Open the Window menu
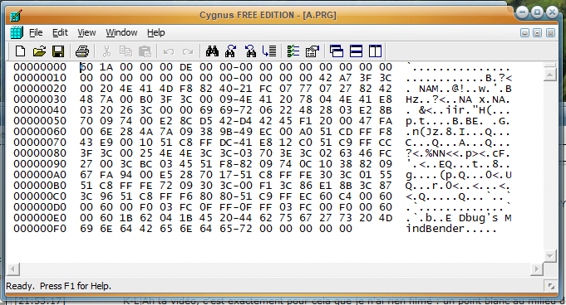Image resolution: width=566 pixels, height=305 pixels. point(121,32)
